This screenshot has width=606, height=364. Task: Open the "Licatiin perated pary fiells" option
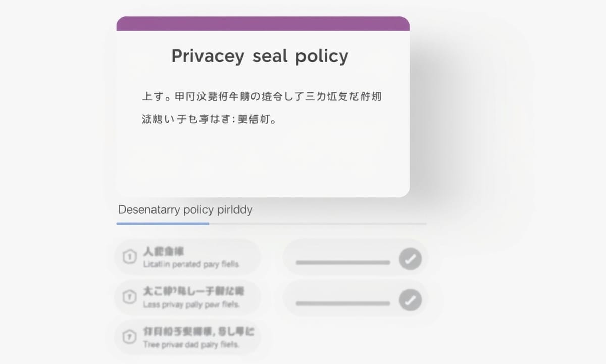coord(191,264)
